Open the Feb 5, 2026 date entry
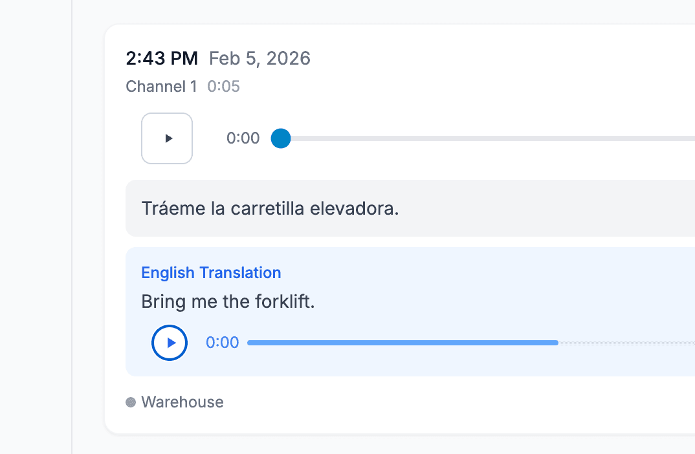The height and width of the screenshot is (454, 695). click(x=259, y=58)
